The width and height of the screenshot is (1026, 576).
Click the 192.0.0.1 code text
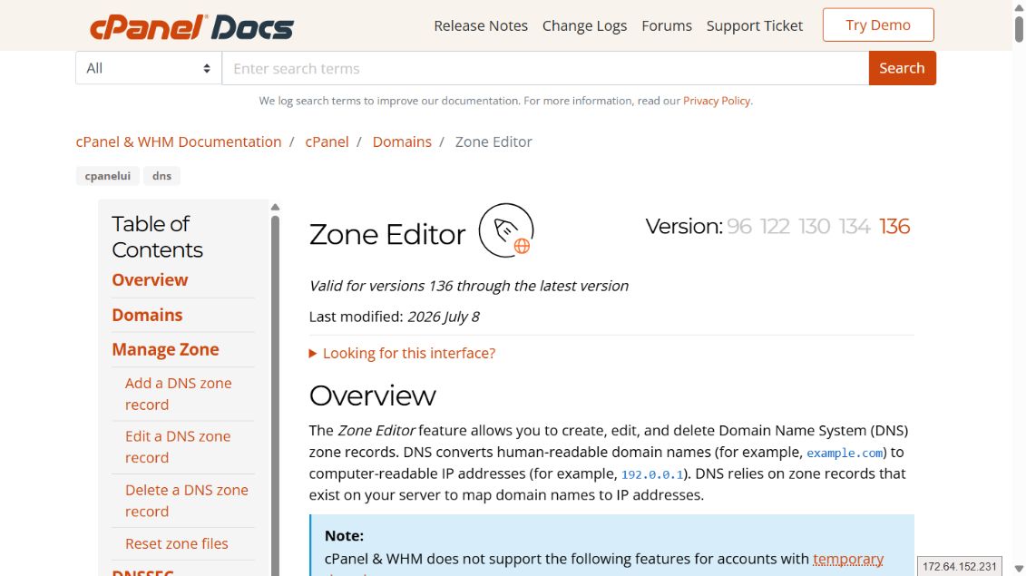point(651,474)
